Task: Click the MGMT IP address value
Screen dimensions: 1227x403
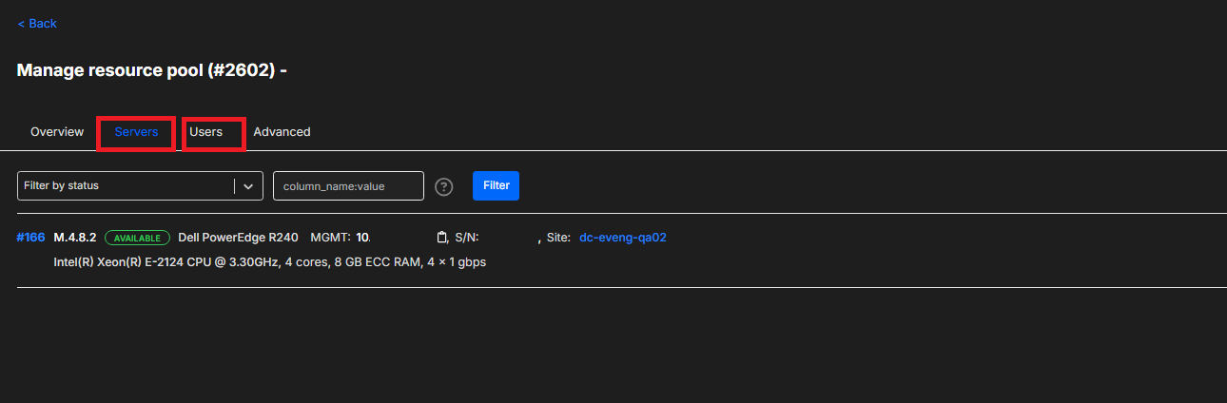Action: pyautogui.click(x=362, y=238)
